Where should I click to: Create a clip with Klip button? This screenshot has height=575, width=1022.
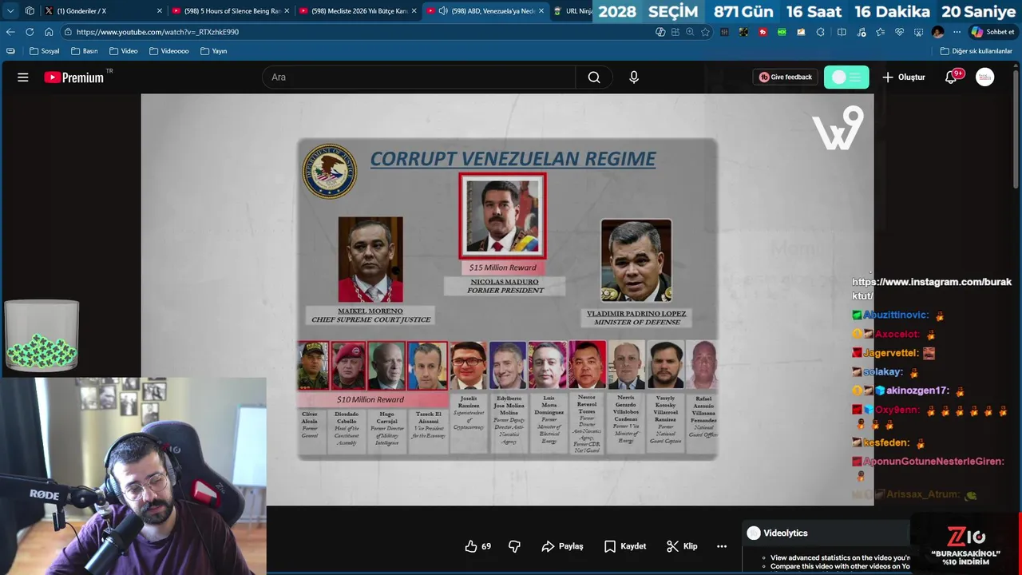[x=682, y=546]
